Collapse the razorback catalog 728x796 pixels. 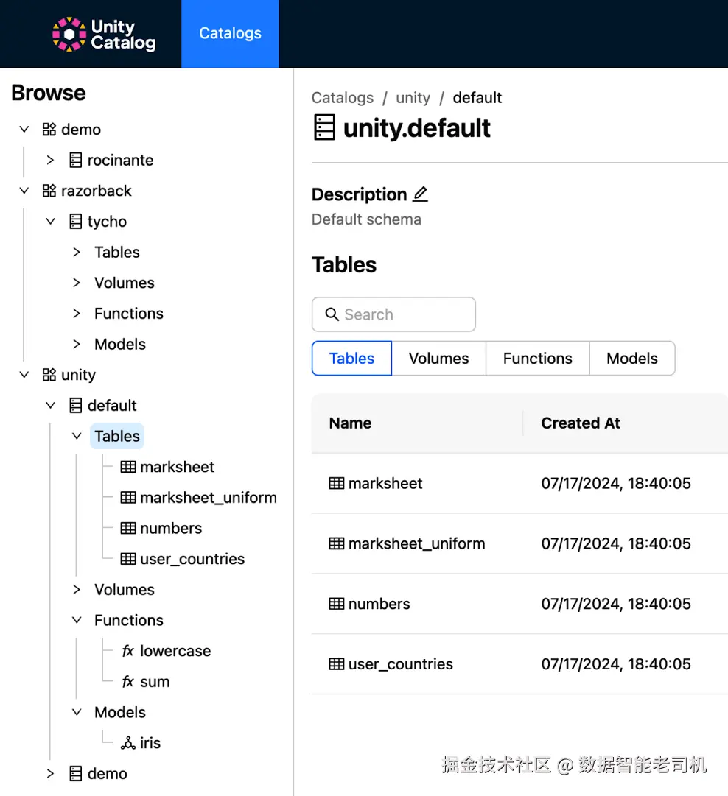pyautogui.click(x=24, y=191)
